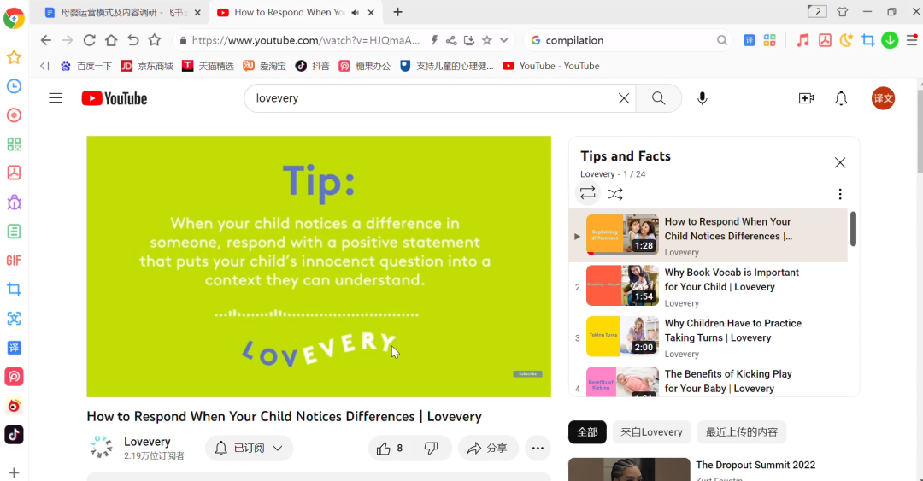Click the compilation Google search box
This screenshot has width=923, height=481.
[627, 40]
